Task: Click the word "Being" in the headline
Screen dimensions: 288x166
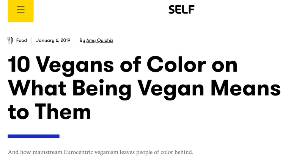Action: click(x=102, y=89)
